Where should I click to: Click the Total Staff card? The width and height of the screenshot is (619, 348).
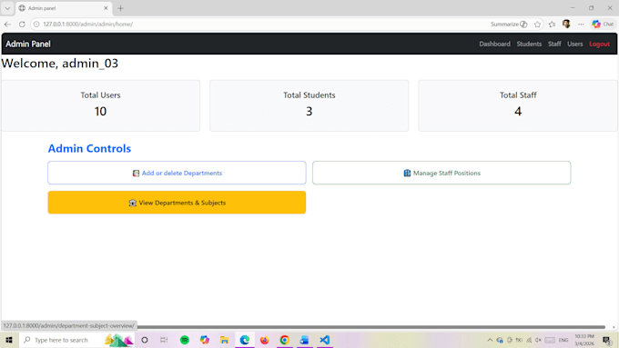(x=518, y=105)
